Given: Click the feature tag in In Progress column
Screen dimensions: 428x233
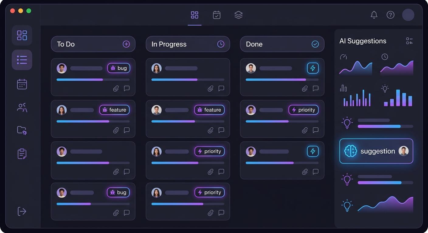Looking at the screenshot, I should coord(209,110).
